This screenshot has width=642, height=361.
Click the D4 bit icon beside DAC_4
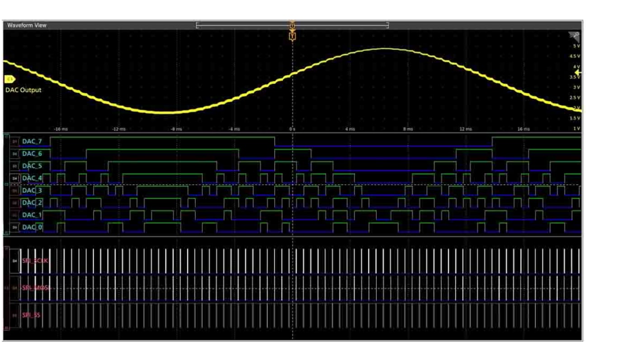tap(14, 178)
